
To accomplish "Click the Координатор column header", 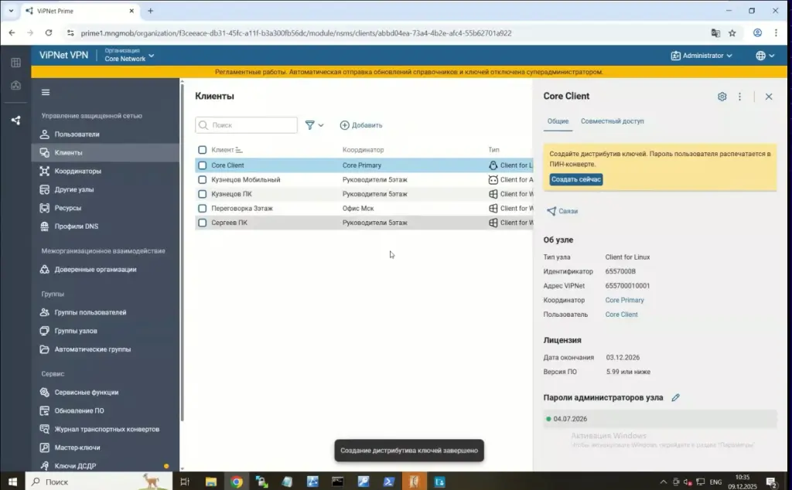I will [x=364, y=150].
